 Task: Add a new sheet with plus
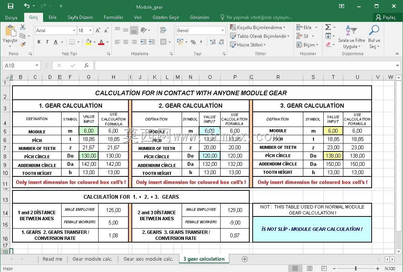245,259
